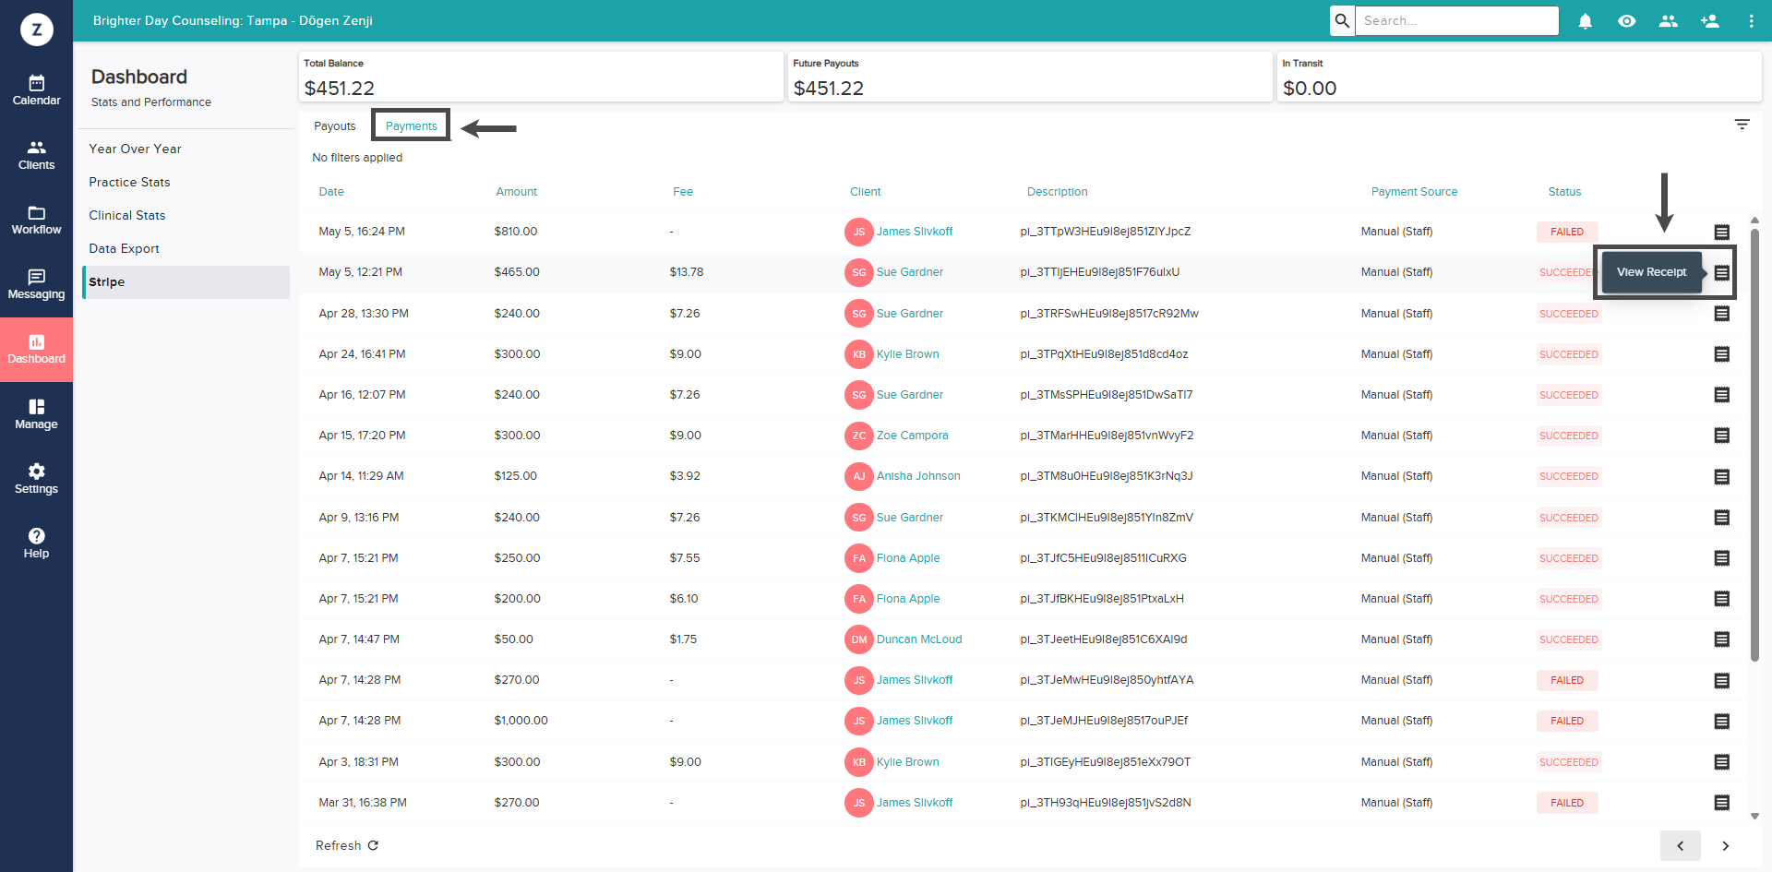
Task: Open notifications bell
Action: pos(1586,20)
